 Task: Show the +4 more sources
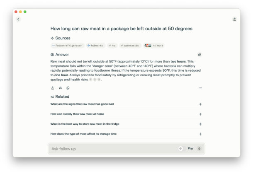154,46
